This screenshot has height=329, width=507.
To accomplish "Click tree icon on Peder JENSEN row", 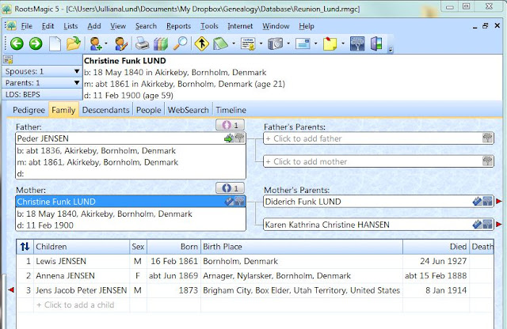I will 239,138.
